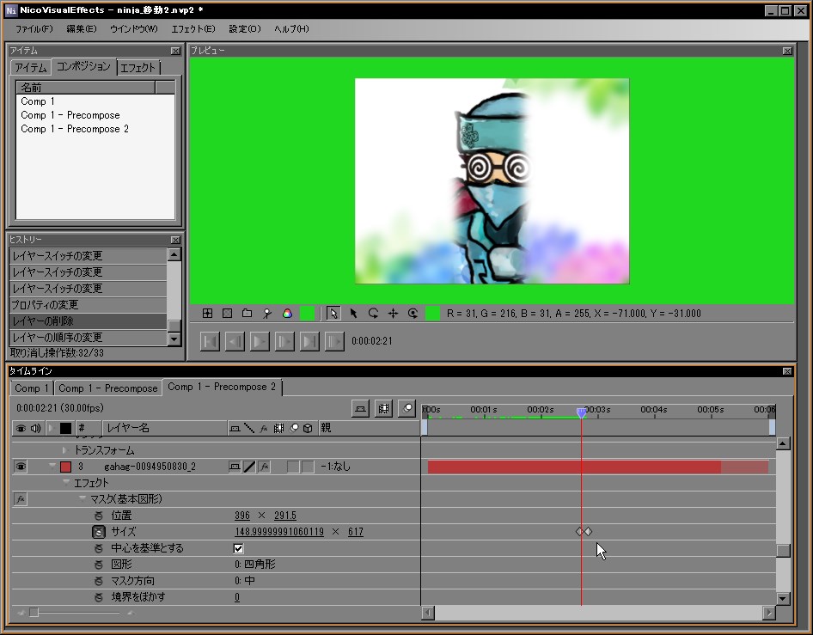Toggle the quality slash switch on layer 3

[249, 467]
